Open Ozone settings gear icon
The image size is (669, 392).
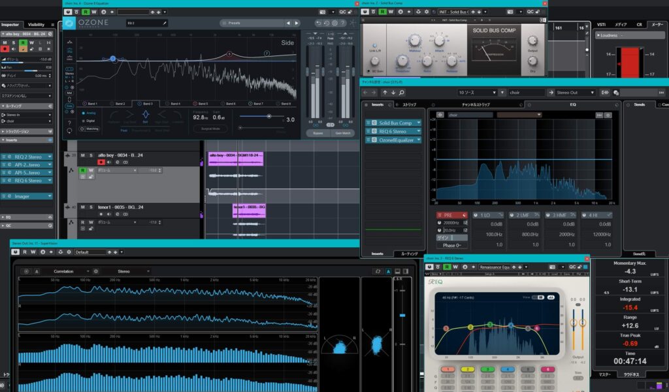[334, 23]
